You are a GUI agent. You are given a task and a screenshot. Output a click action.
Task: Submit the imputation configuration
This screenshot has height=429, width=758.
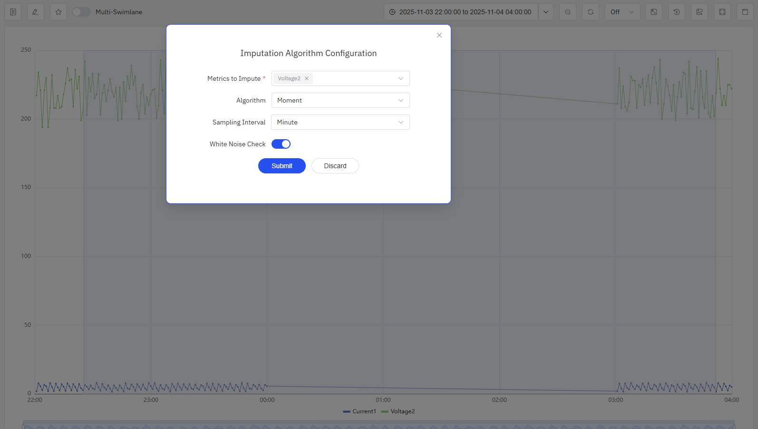(x=282, y=166)
